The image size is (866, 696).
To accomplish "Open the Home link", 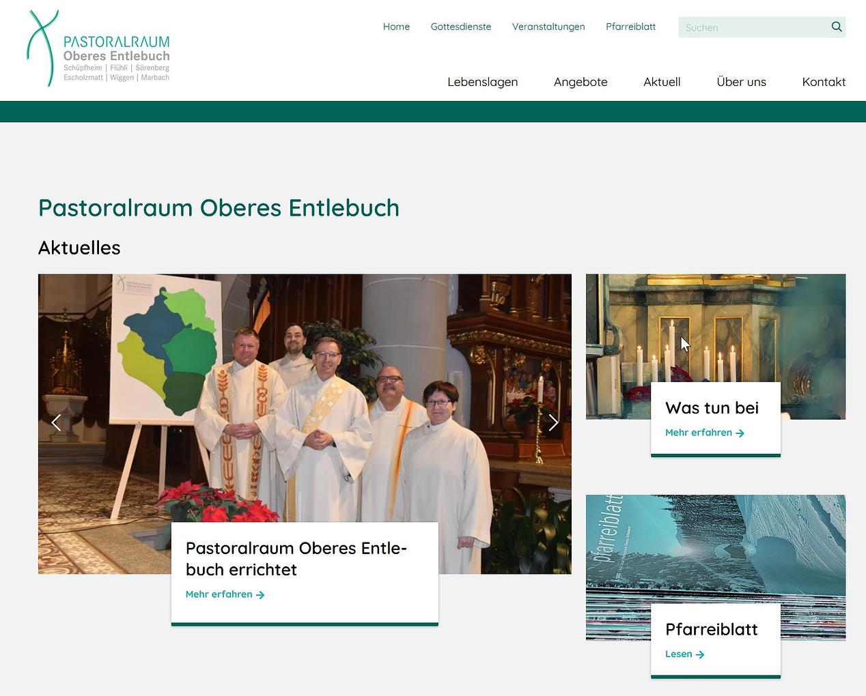I will (x=396, y=27).
